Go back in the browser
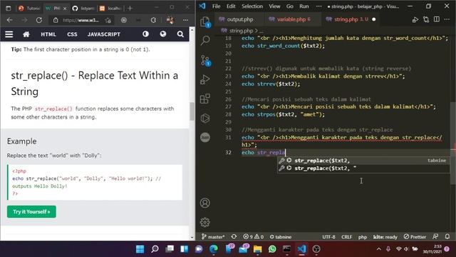The height and width of the screenshot is (257, 456). tap(9, 20)
